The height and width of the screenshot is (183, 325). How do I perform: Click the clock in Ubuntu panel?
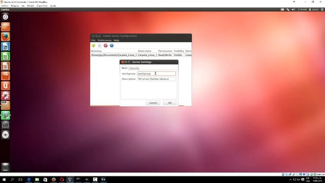pos(302,10)
